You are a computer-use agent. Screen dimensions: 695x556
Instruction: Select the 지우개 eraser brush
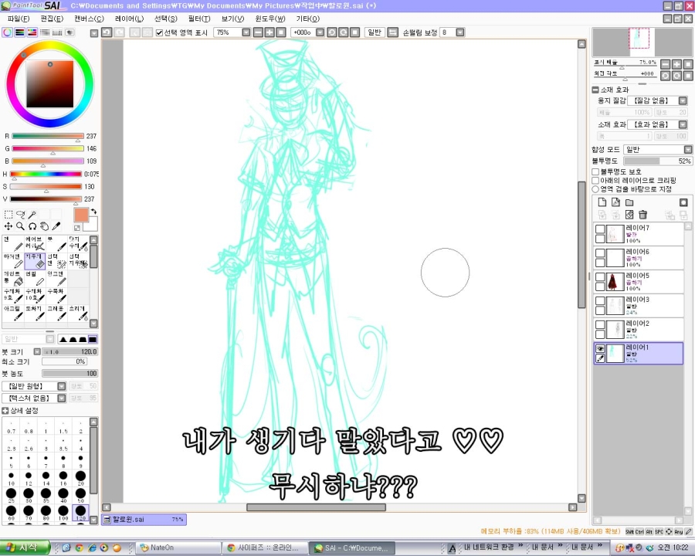34,260
